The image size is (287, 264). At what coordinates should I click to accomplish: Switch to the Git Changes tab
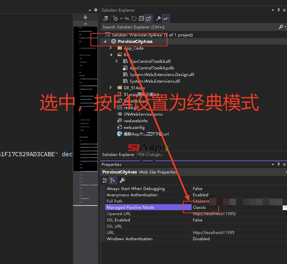tap(150, 154)
